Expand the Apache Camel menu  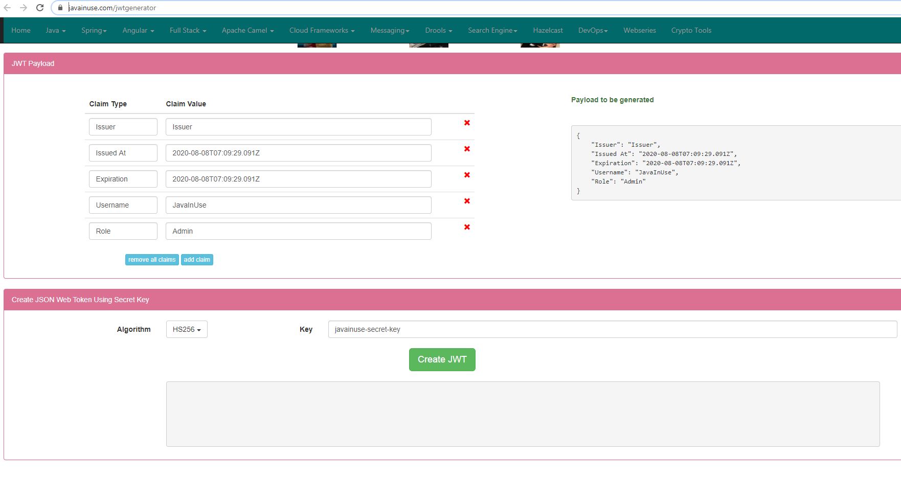[x=247, y=30]
